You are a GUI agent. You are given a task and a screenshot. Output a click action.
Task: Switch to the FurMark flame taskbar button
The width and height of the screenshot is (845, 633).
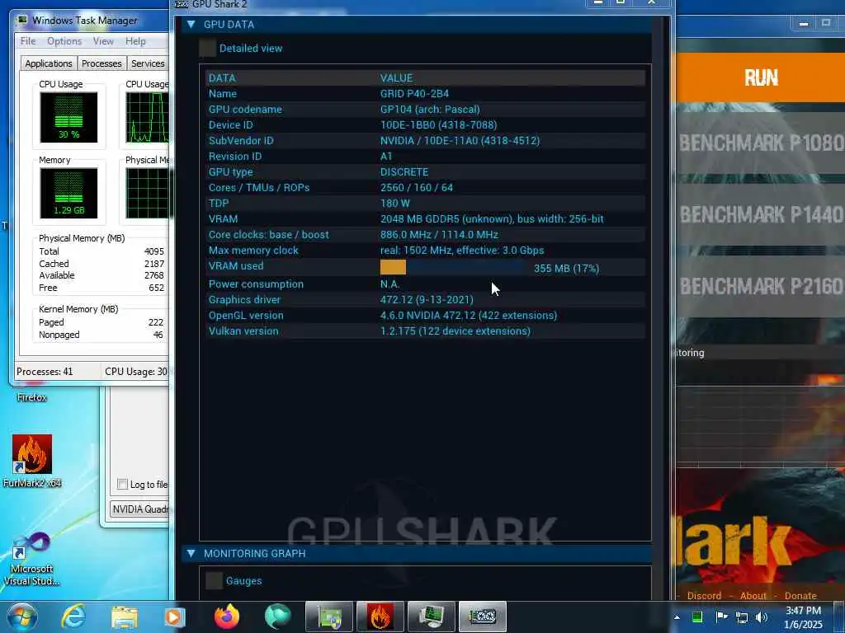coord(380,617)
